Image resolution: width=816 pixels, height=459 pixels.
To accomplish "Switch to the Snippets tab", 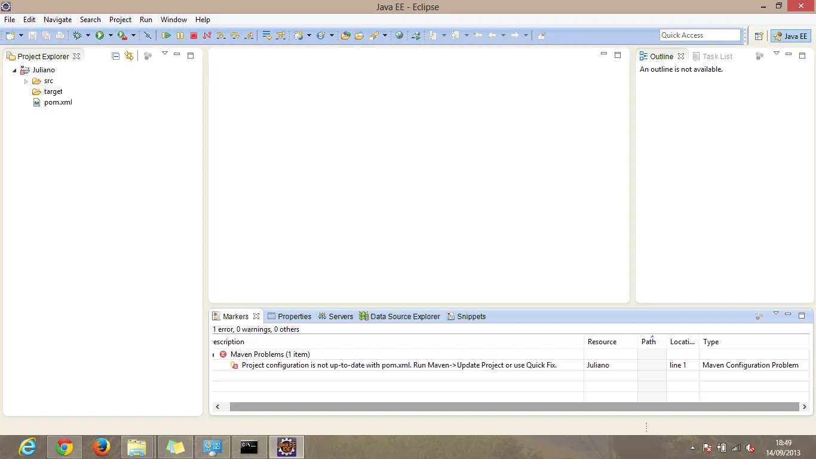I will tap(467, 317).
